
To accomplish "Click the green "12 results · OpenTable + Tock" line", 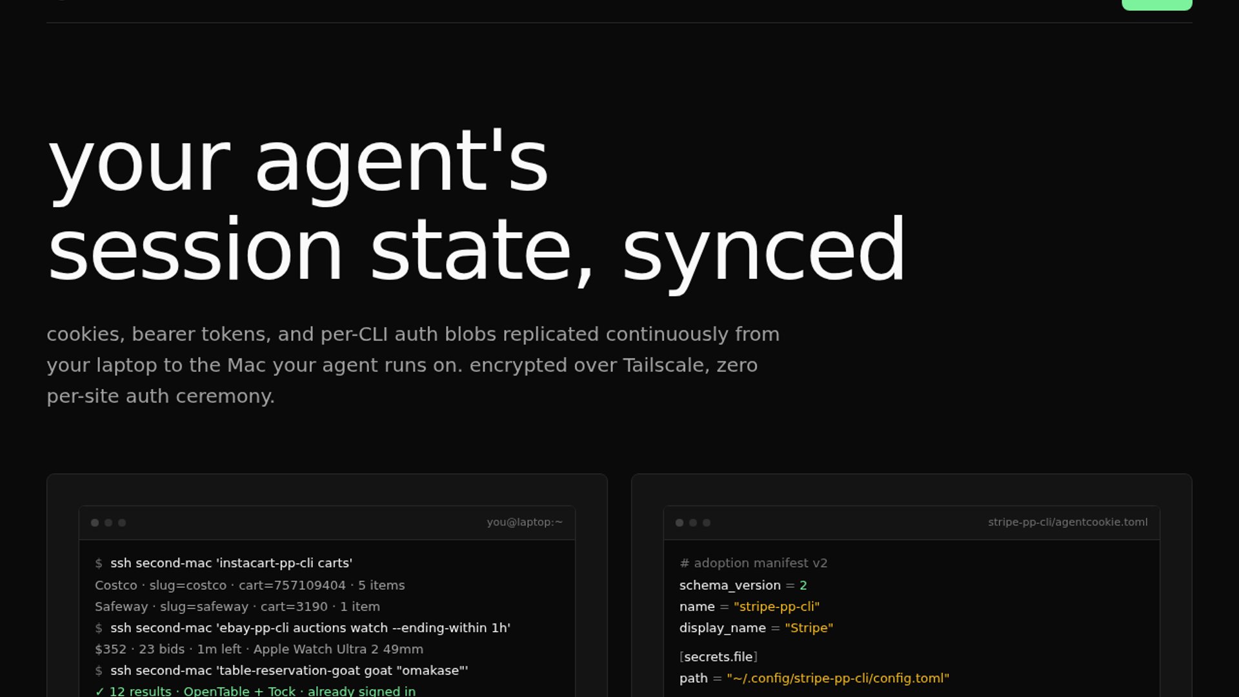I will tap(256, 691).
